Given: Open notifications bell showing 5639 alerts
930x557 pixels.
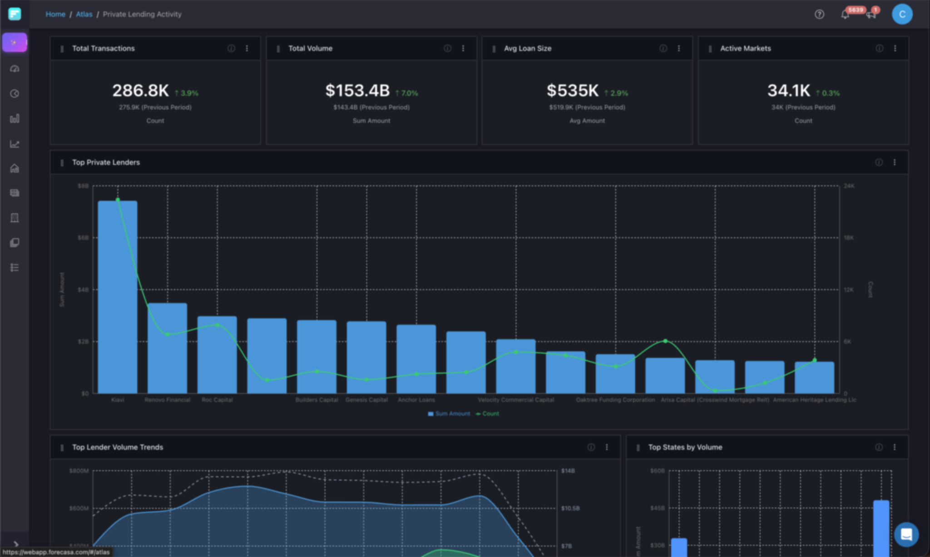Looking at the screenshot, I should point(845,15).
